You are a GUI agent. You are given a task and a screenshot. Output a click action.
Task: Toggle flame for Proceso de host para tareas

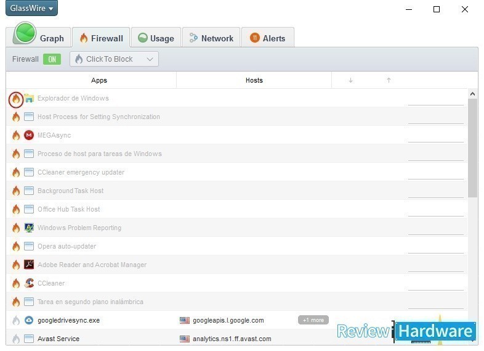(16, 154)
